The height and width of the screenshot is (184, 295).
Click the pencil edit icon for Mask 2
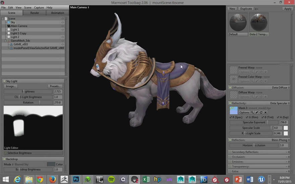click(257, 112)
